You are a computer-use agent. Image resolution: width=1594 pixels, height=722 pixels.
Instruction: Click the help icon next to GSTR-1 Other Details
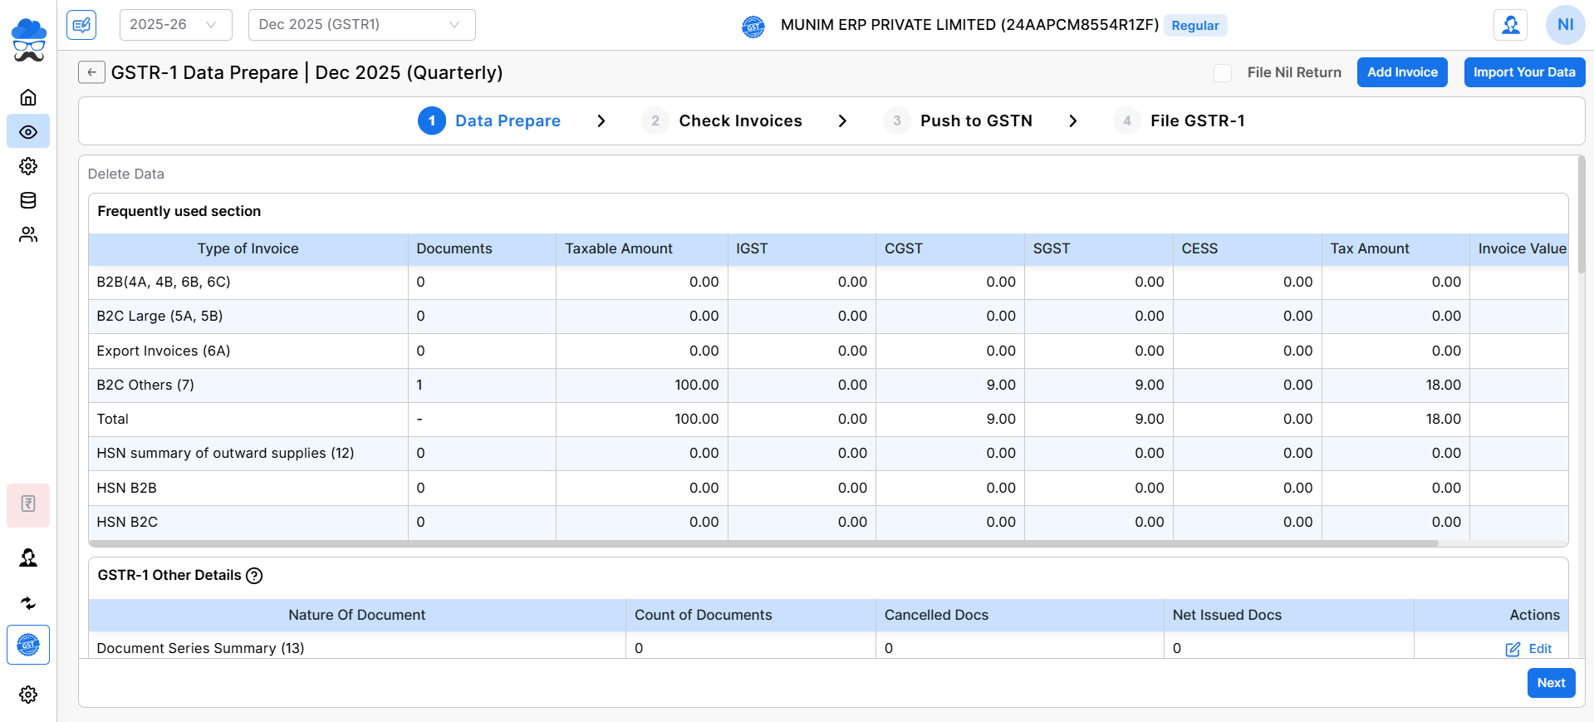click(254, 576)
